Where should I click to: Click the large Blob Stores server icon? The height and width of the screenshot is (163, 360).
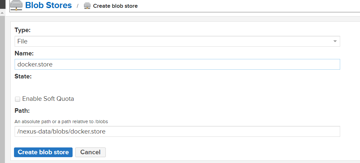[17, 6]
